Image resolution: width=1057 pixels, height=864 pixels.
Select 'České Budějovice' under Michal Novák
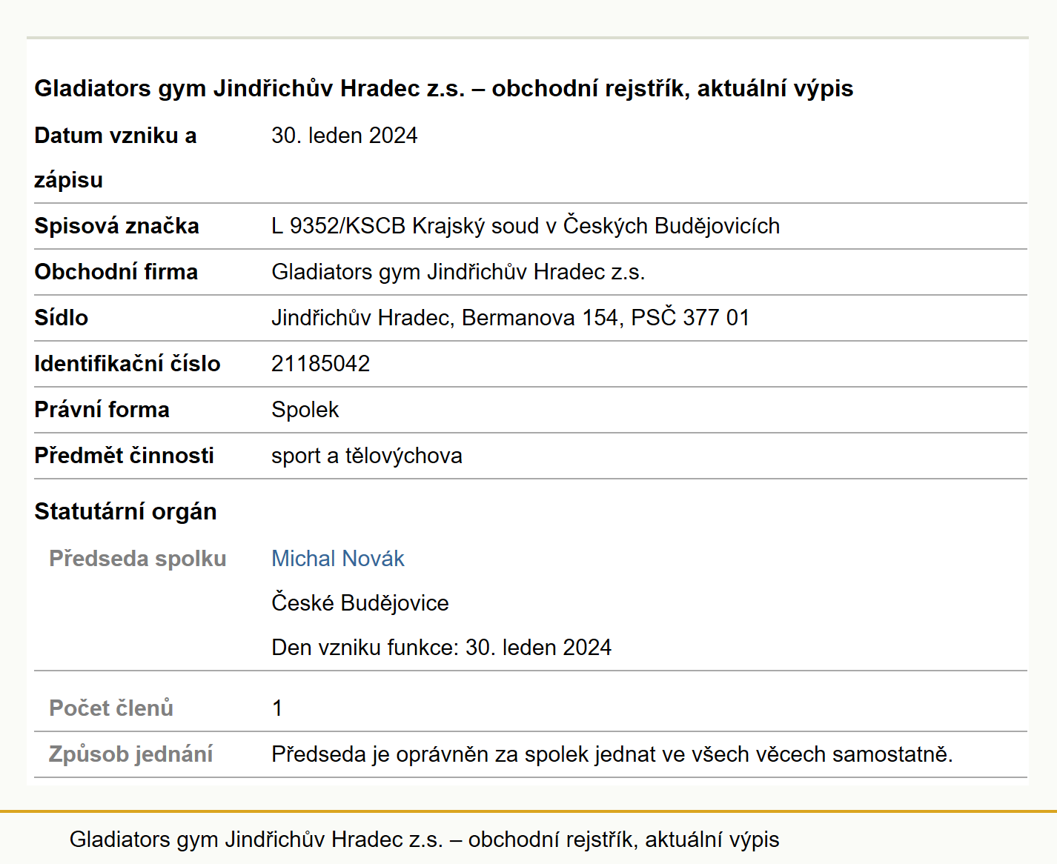[359, 603]
